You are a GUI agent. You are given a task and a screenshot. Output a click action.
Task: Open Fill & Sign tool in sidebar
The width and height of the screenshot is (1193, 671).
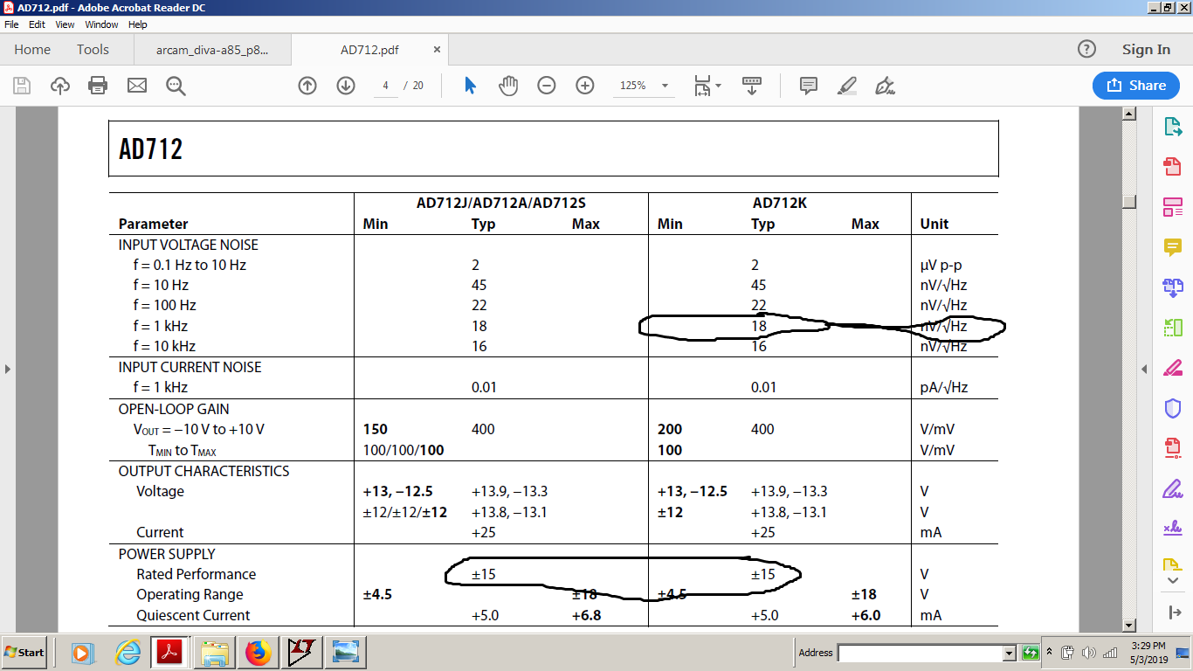pos(1173,488)
